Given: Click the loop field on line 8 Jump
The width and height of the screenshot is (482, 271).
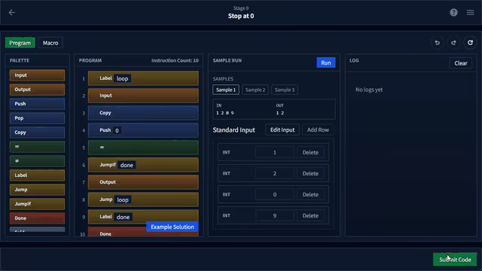Looking at the screenshot, I should pos(123,199).
